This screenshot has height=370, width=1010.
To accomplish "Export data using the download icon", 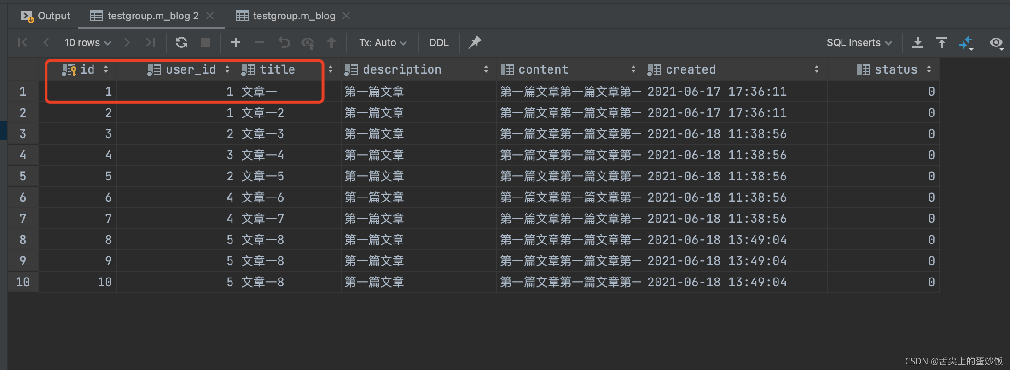I will 917,42.
